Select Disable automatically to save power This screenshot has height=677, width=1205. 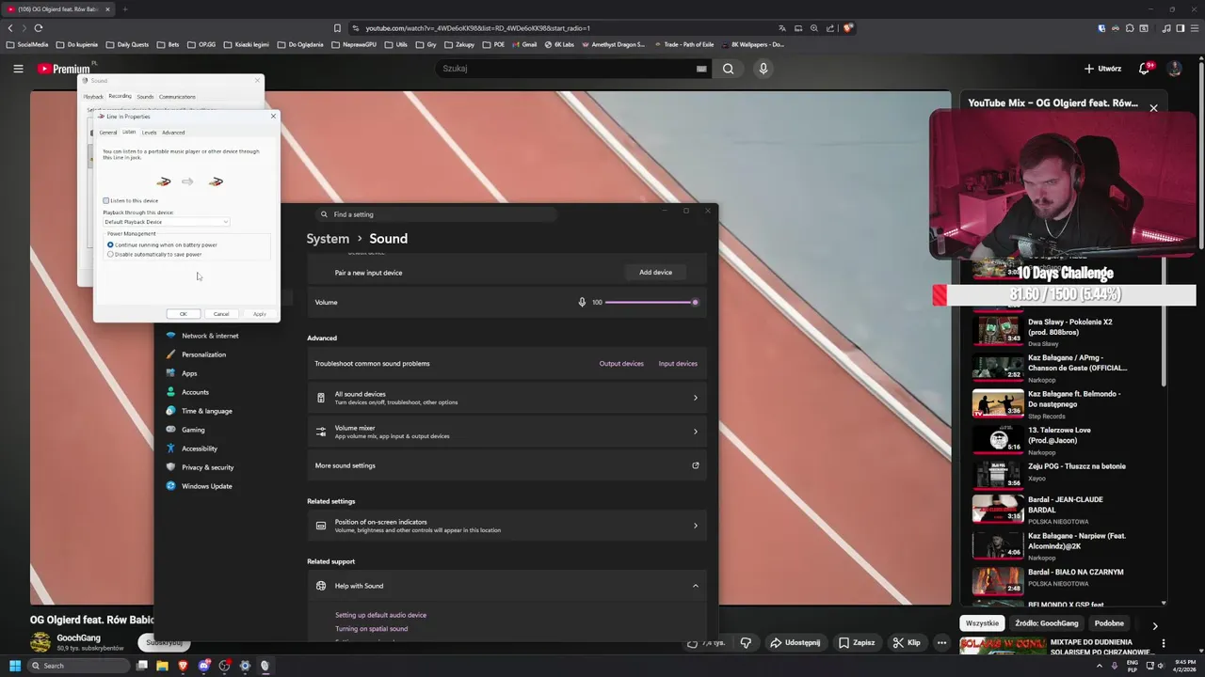pos(110,254)
